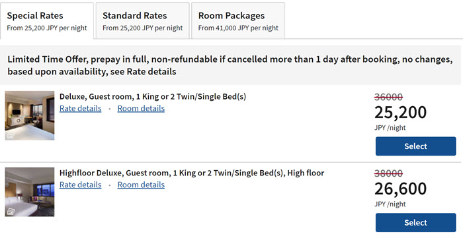This screenshot has width=463, height=240.
Task: Select the Special Rates tab
Action: pos(47,21)
